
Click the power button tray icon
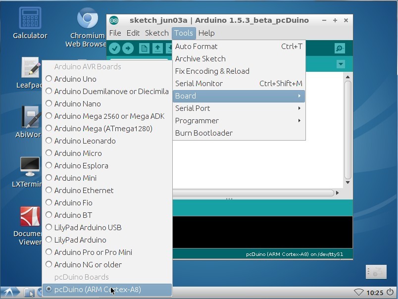click(x=390, y=293)
